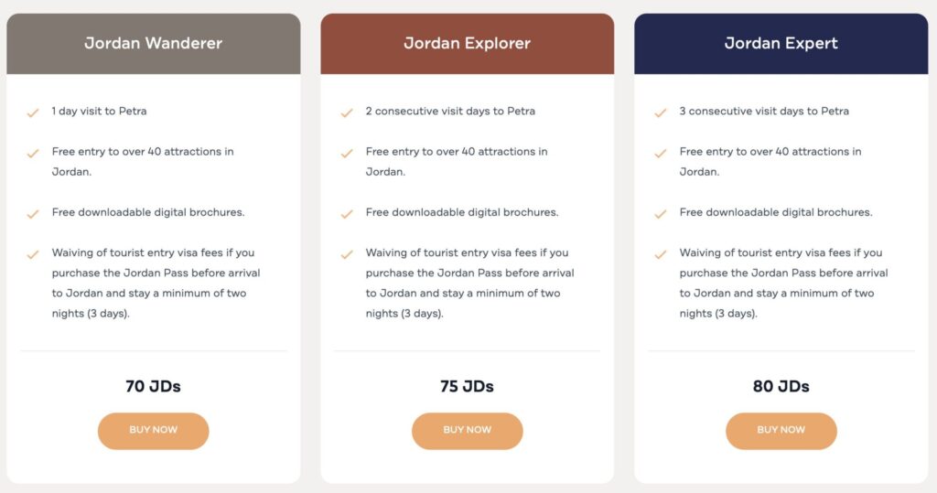Click Wanderer's digital brochures checkmark
Image resolution: width=937 pixels, height=493 pixels.
pyautogui.click(x=33, y=214)
